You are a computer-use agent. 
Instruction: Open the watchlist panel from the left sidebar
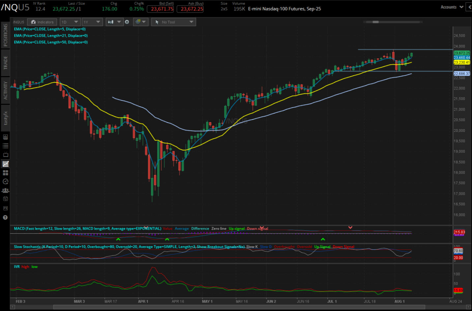(x=5, y=145)
